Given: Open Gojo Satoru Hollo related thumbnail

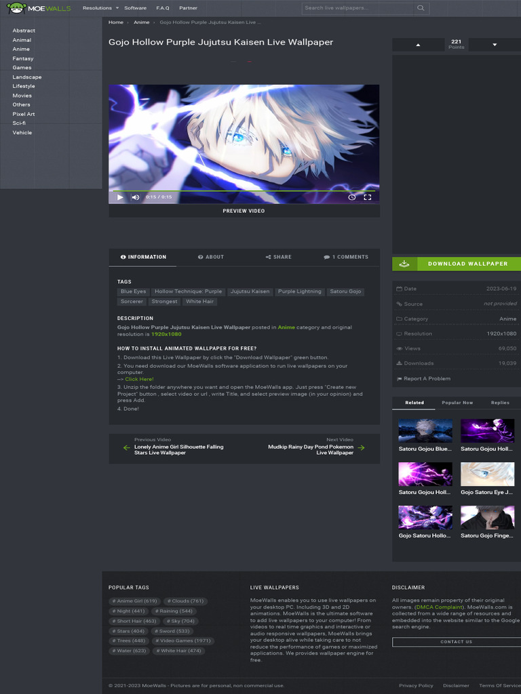Looking at the screenshot, I should pyautogui.click(x=425, y=517).
